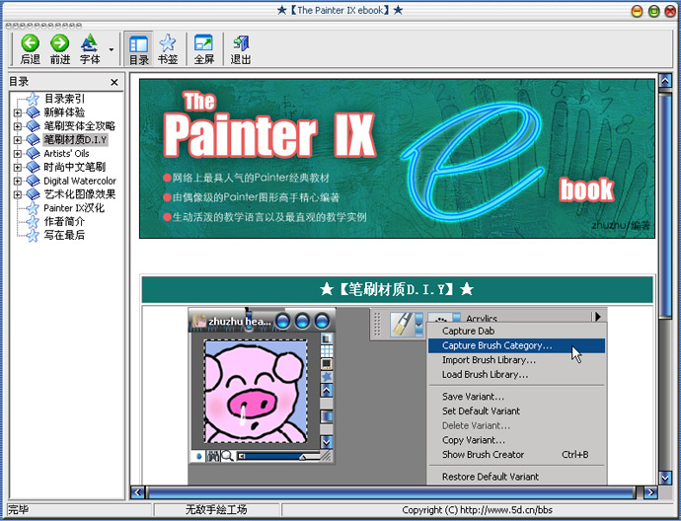
Task: Open the 作者简介 page
Action: 64,221
